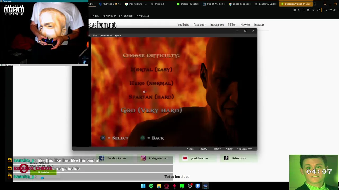Click Velocidad: 100% status entry
The image size is (339, 190).
[x=245, y=149]
